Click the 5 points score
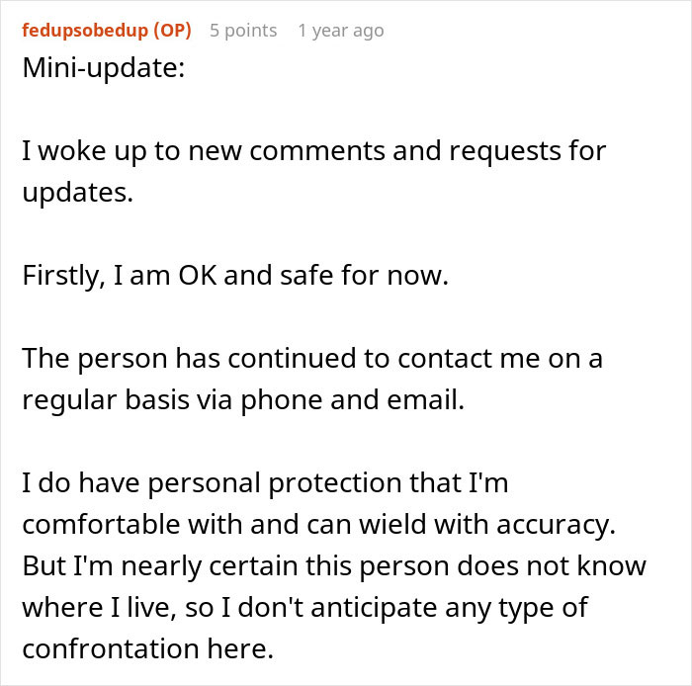 tap(243, 30)
